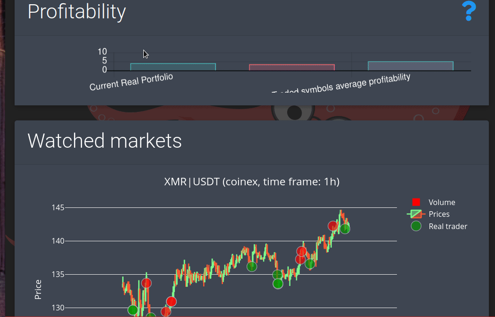Click the Watched markets heading
Viewport: 495px width, 317px height.
[x=105, y=141]
